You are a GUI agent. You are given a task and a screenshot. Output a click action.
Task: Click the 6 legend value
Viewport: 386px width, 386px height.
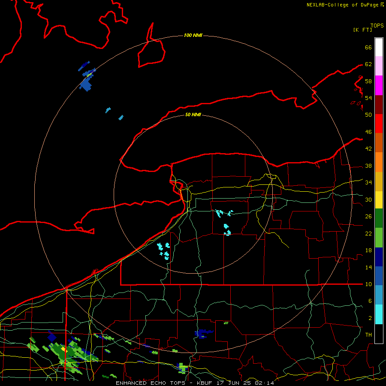370,301
